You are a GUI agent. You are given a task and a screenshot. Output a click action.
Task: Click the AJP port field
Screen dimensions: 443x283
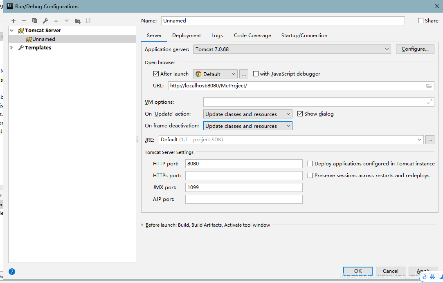point(244,199)
